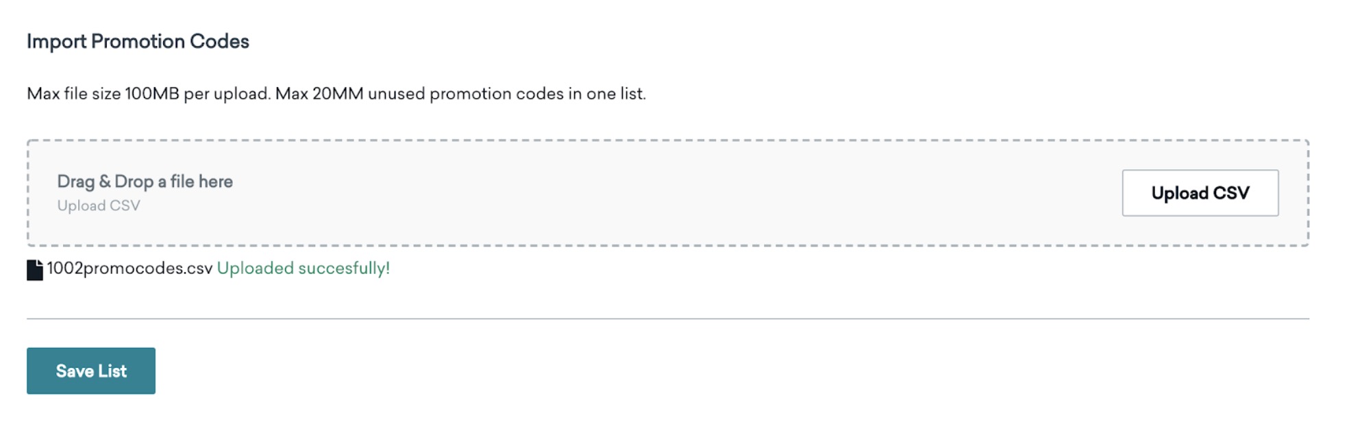
Task: Click the gray "Upload CSV" hint text
Action: (x=99, y=206)
